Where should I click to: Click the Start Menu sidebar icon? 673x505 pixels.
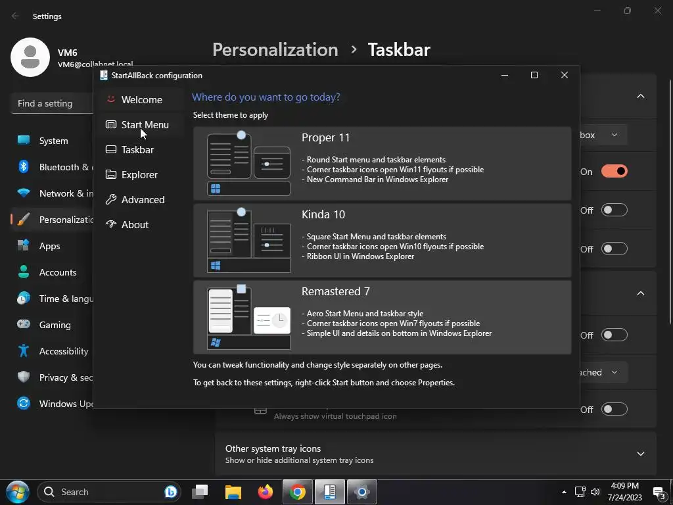(x=110, y=124)
